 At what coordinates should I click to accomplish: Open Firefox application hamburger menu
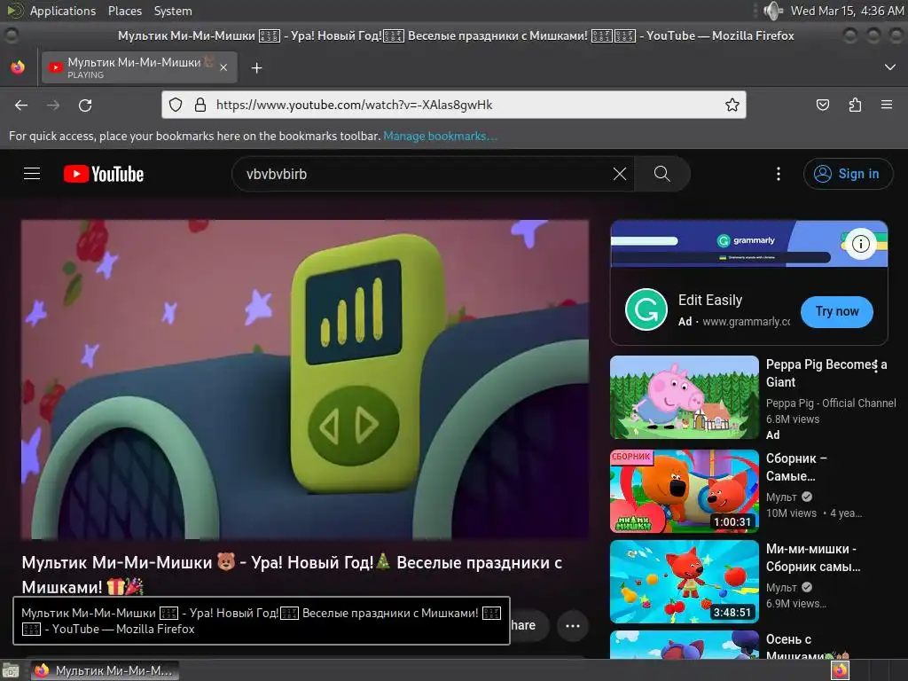point(887,105)
